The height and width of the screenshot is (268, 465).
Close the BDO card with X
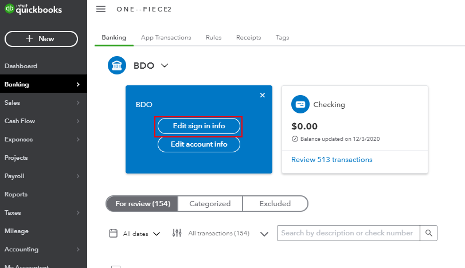tap(263, 95)
